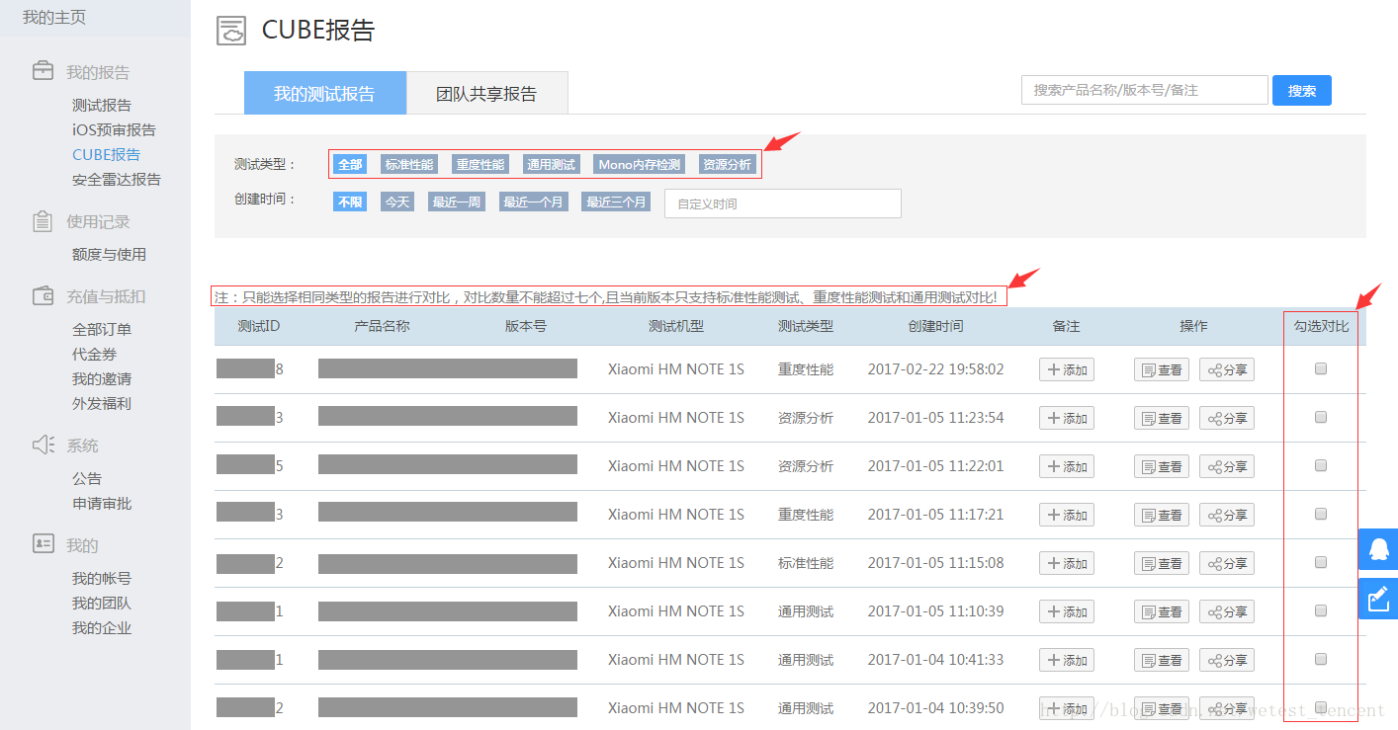The height and width of the screenshot is (730, 1398).
Task: Click the wallet icon beside 充值与抵扣
Action: pos(43,295)
